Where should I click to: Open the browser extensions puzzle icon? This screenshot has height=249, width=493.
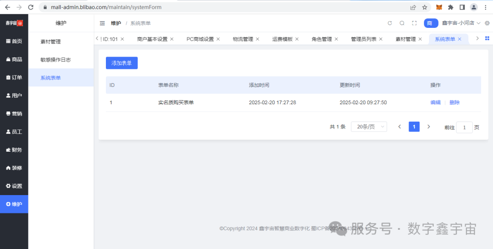451,7
